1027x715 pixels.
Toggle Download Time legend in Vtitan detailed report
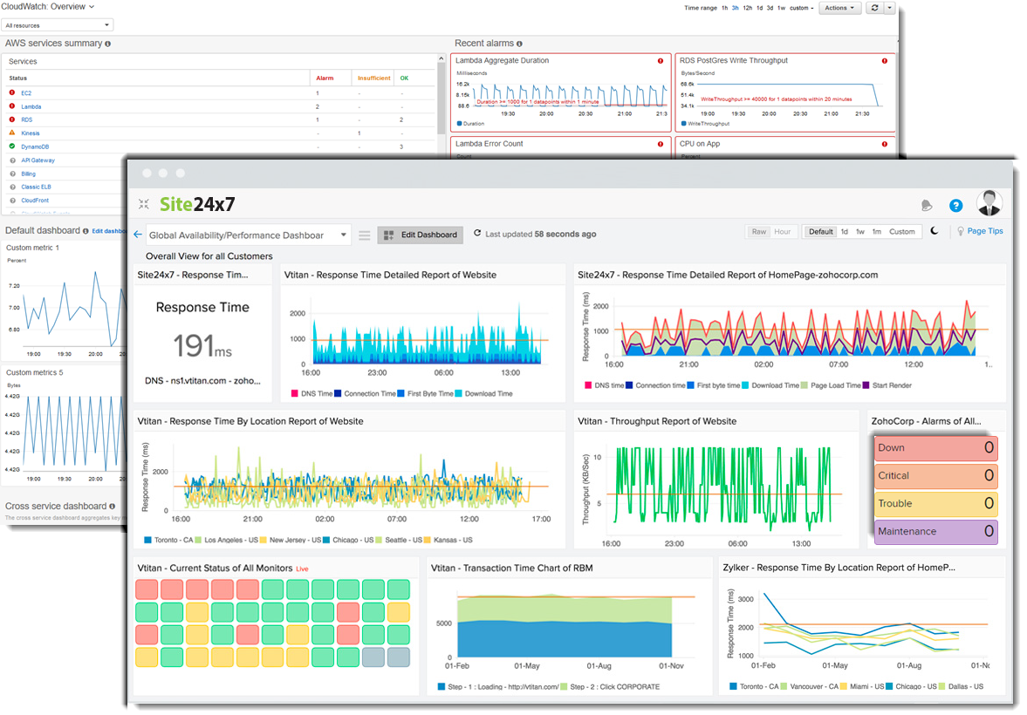point(483,393)
